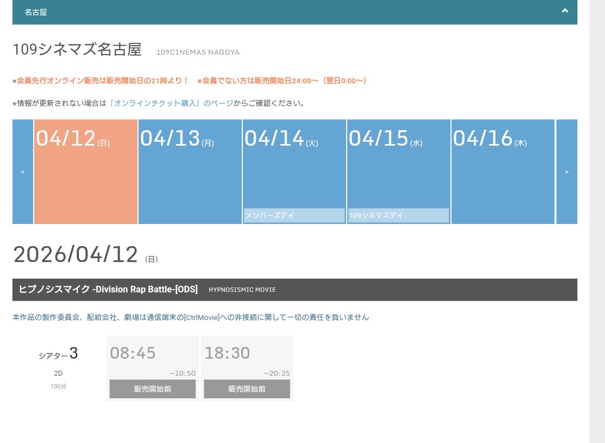Open previous dates with the left arrow
The height and width of the screenshot is (443, 605).
(22, 172)
